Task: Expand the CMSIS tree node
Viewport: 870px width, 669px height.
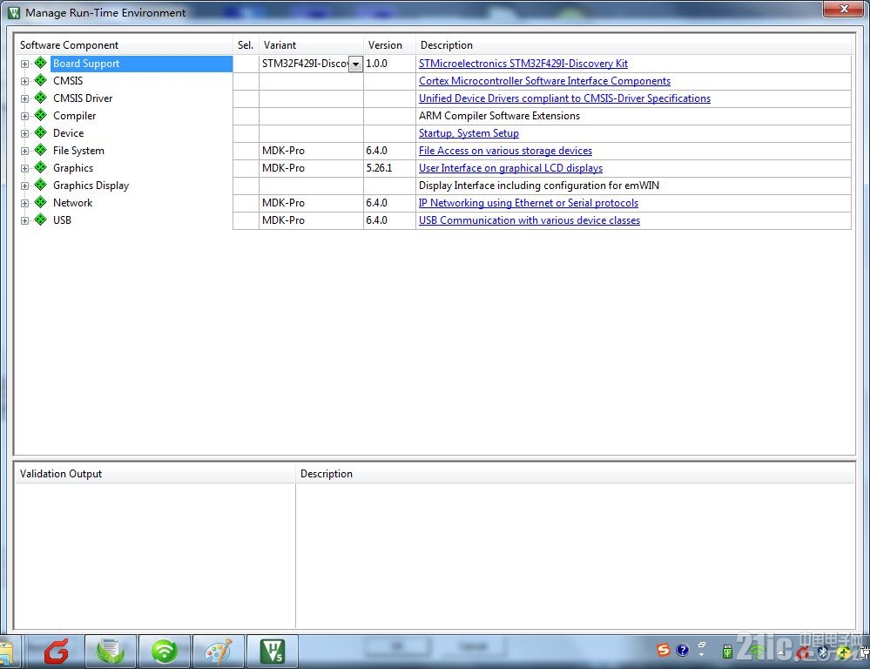Action: pos(24,81)
